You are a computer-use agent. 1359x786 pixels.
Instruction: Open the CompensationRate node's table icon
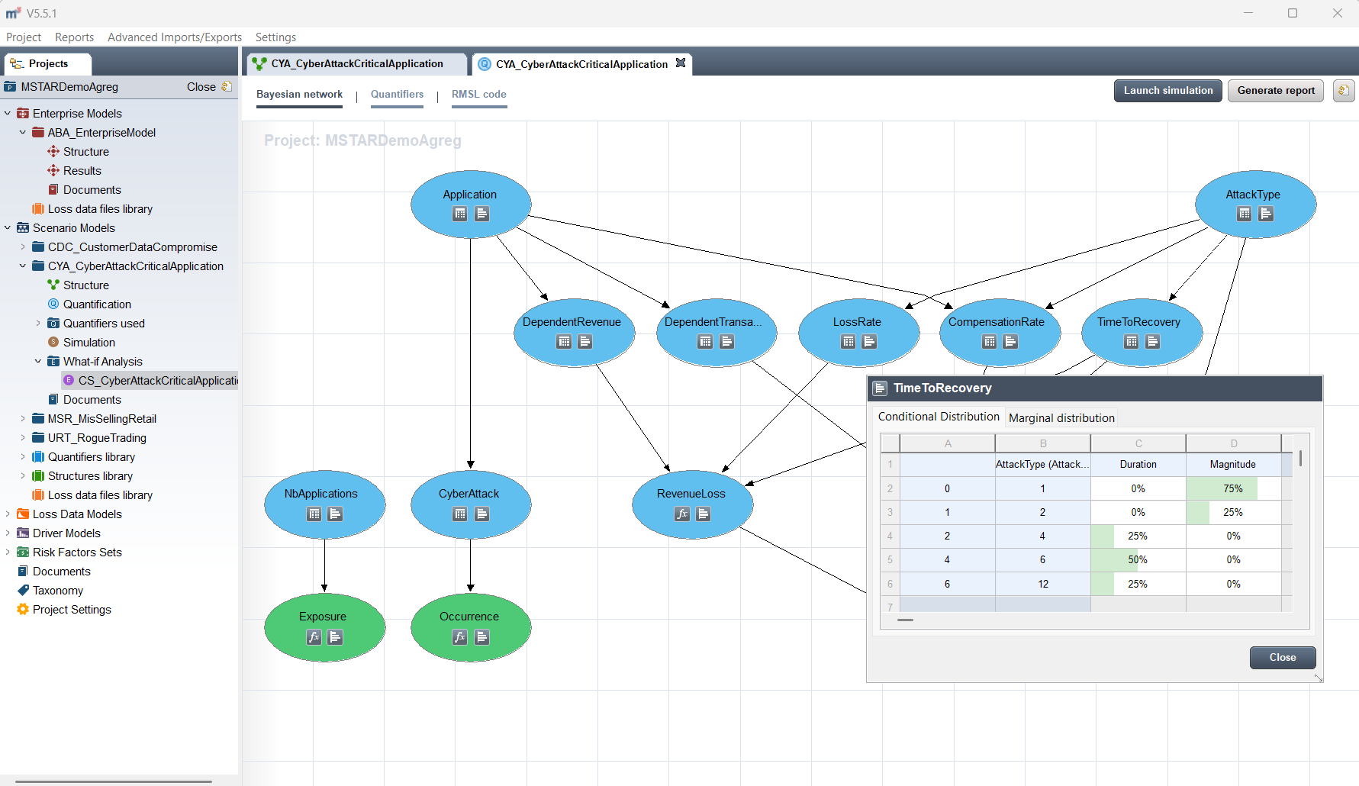[990, 341]
